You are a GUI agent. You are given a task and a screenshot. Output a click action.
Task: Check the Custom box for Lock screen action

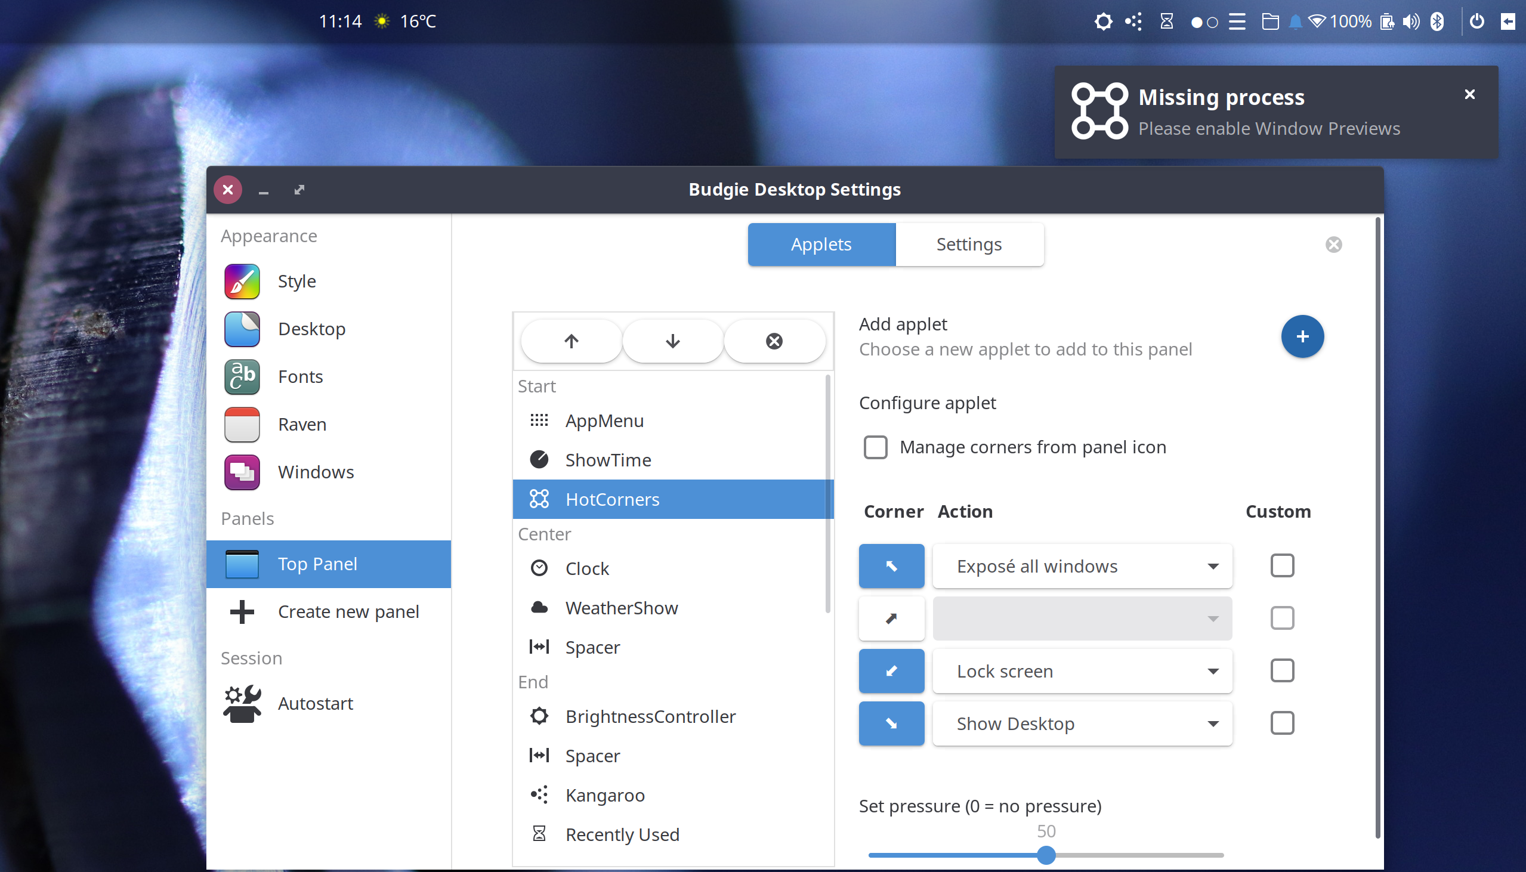point(1281,671)
